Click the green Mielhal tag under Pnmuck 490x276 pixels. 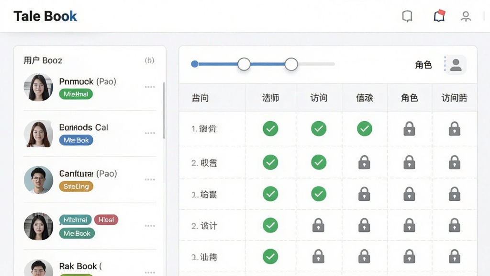[76, 94]
